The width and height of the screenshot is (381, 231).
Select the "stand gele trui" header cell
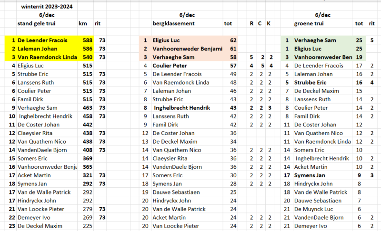click(37, 23)
